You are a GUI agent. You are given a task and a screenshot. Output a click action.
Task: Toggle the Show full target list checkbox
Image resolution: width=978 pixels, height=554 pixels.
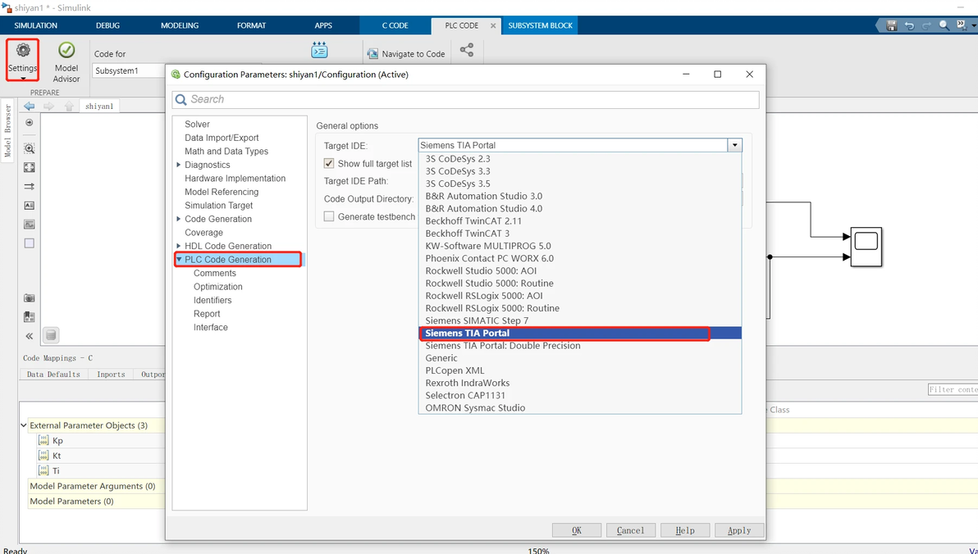coord(329,163)
